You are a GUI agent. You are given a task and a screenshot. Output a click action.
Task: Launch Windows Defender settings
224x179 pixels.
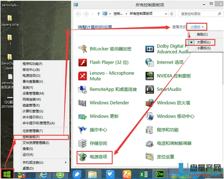coord(109,103)
